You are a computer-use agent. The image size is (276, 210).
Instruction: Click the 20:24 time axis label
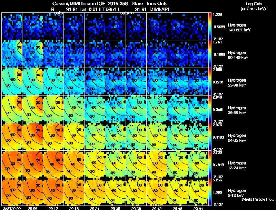[95, 209]
